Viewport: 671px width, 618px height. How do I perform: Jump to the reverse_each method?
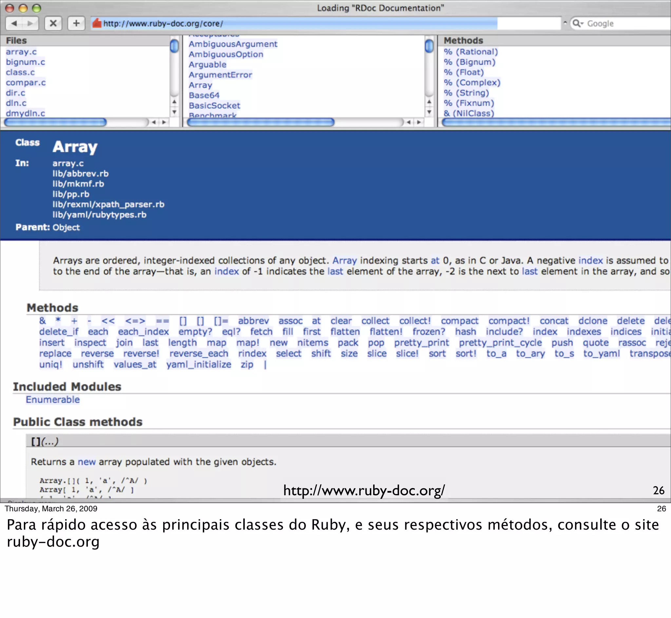click(199, 354)
